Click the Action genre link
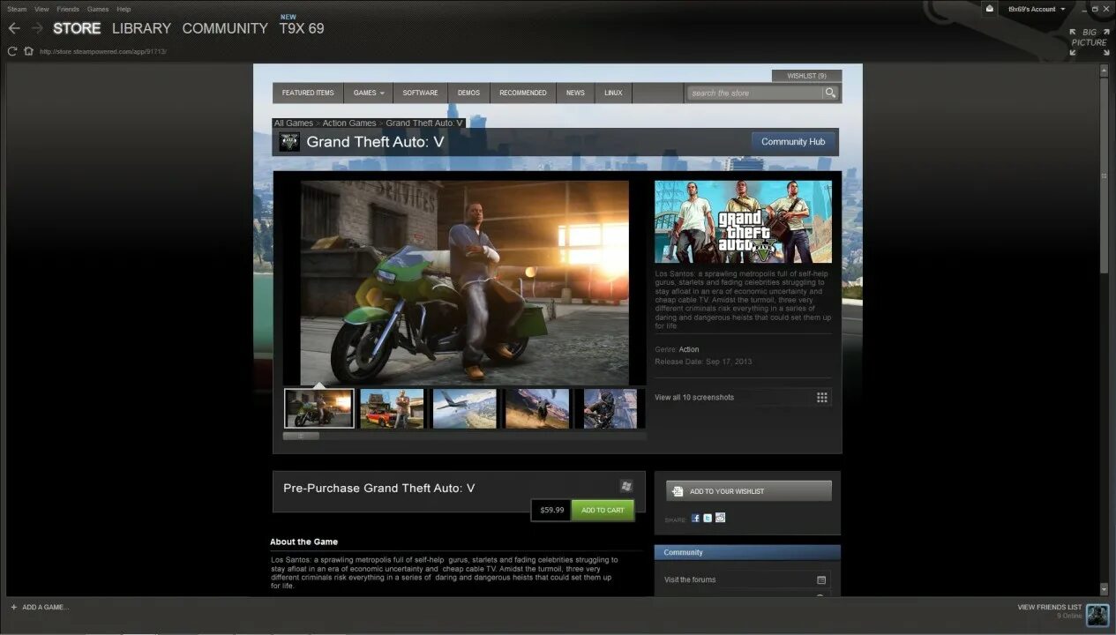 (x=689, y=350)
